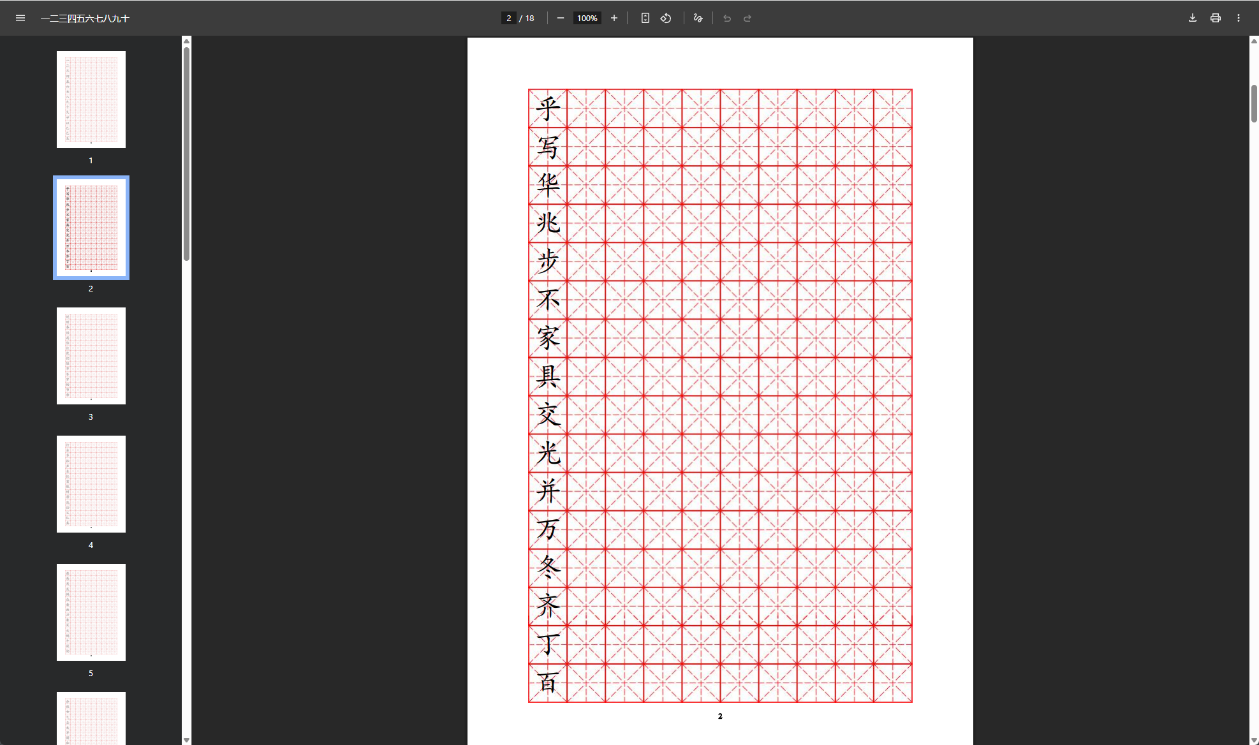
Task: Activate the fit-to-page view
Action: (645, 18)
